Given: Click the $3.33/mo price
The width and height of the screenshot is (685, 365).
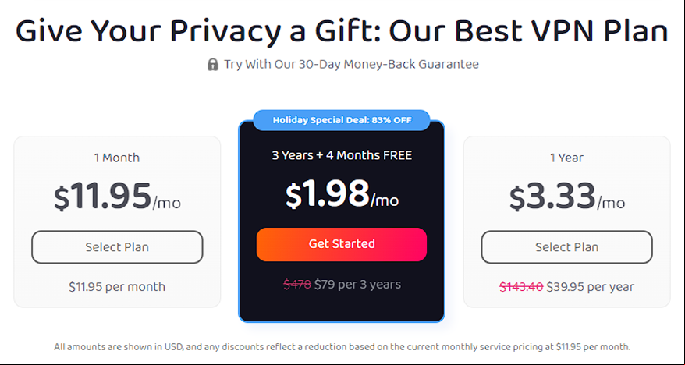Looking at the screenshot, I should 566,197.
